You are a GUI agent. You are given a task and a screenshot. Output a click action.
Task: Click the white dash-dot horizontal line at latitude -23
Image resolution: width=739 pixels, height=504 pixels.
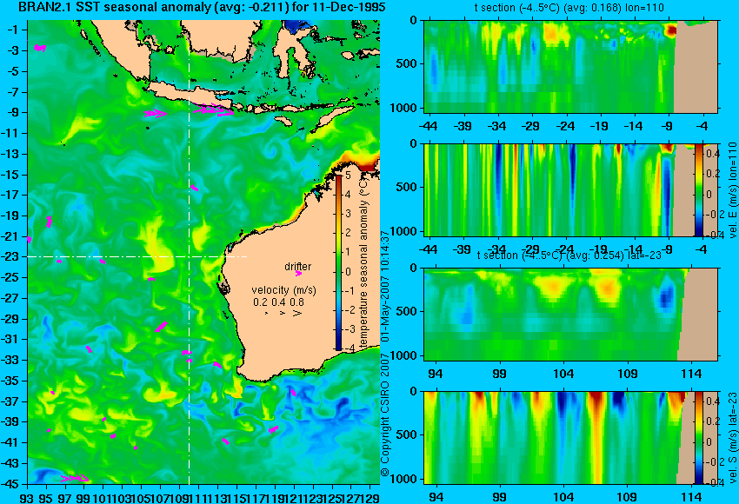click(137, 256)
